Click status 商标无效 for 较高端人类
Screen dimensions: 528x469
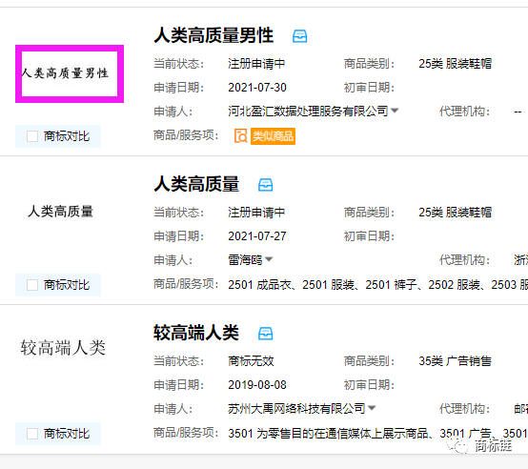pos(251,361)
